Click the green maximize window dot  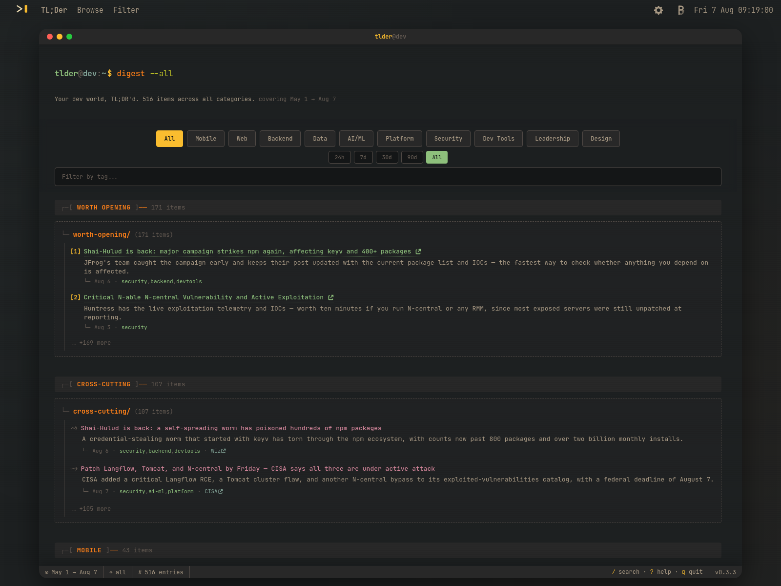pos(69,37)
